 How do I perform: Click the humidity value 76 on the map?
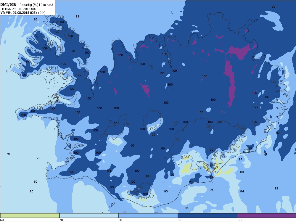[8, 154]
